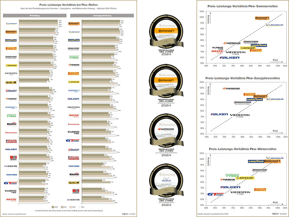Select the Kumho Tire logo under Leistungspositionierung
The image size is (289, 217).
73,133
